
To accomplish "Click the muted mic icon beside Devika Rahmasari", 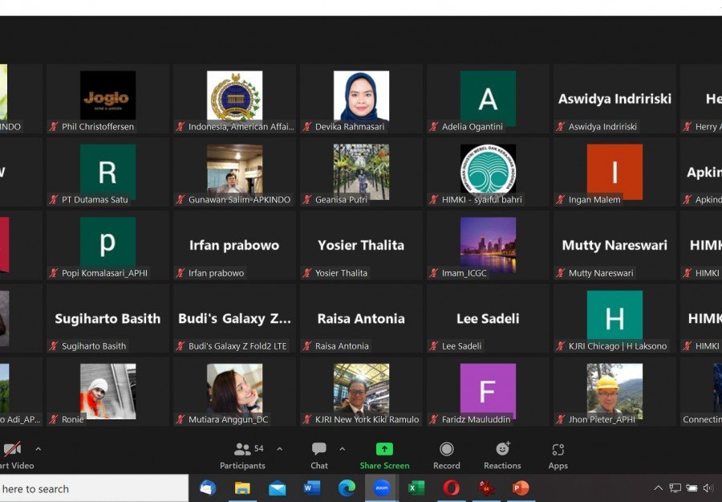I will tap(307, 127).
